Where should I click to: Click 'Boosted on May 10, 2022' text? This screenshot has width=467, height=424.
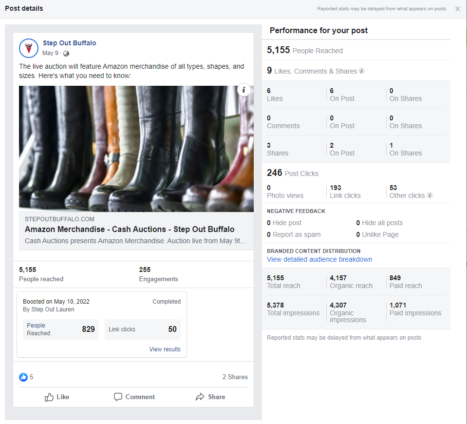tap(56, 302)
